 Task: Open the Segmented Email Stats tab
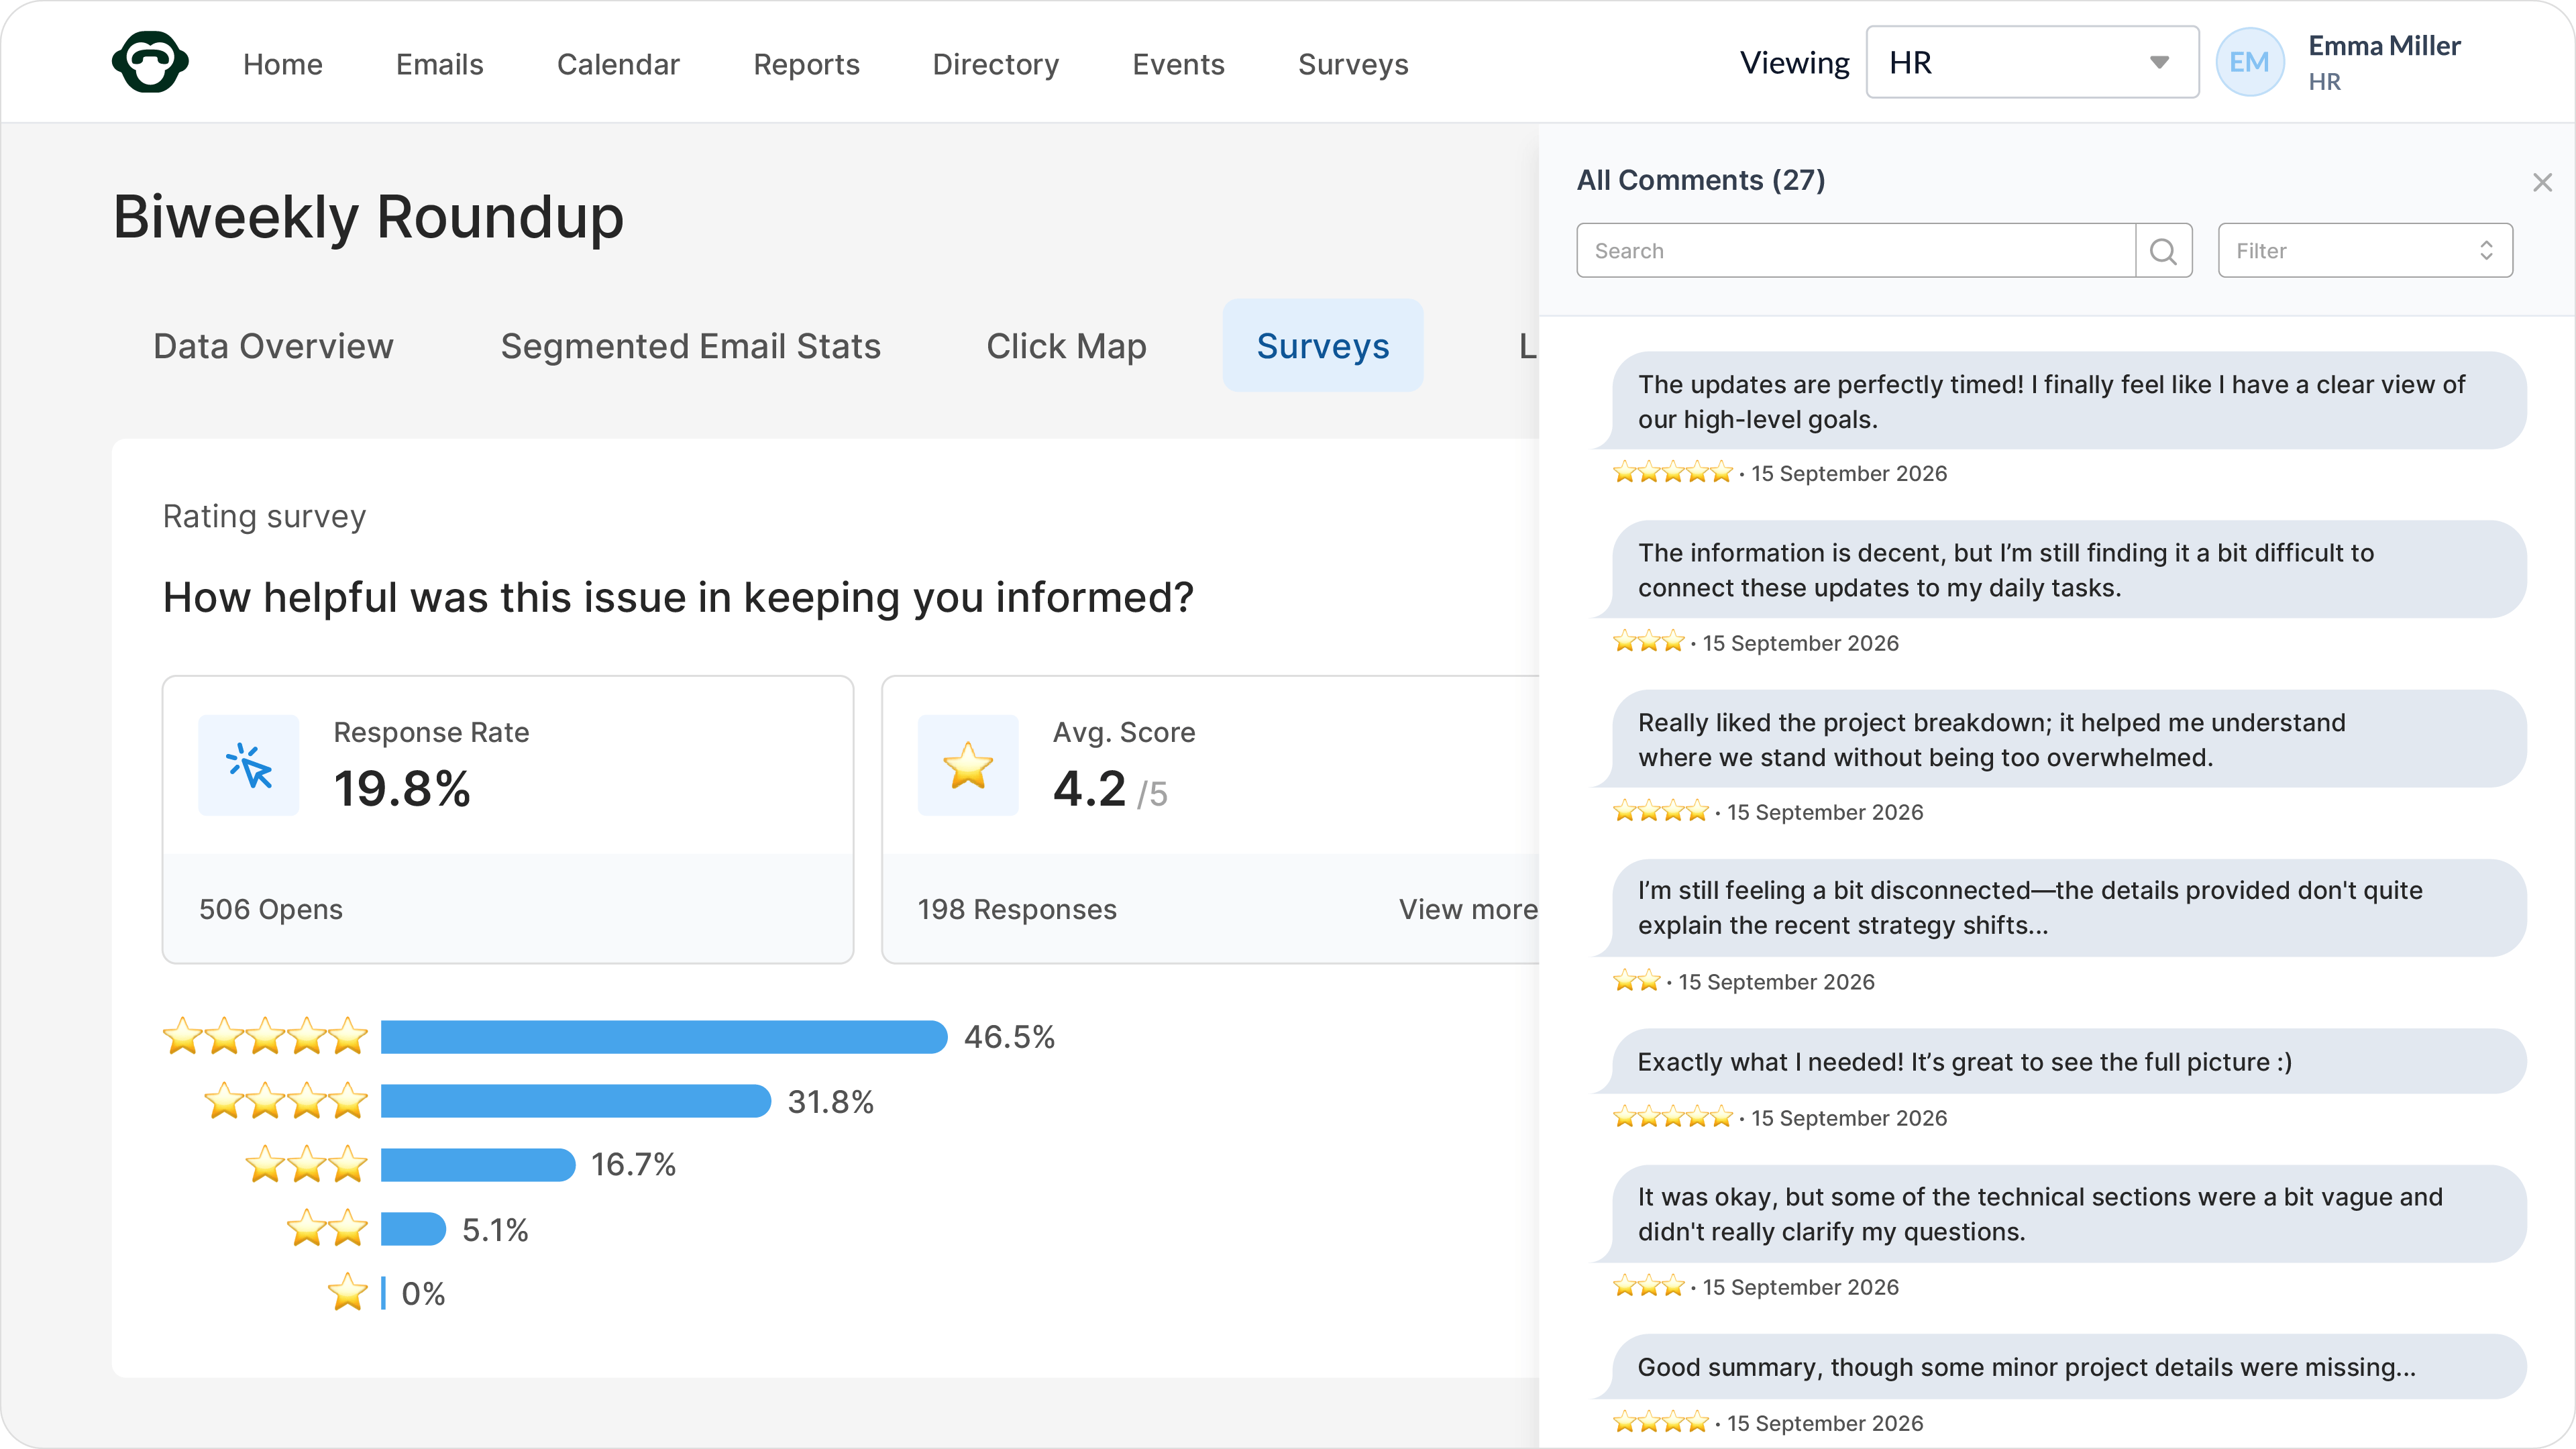tap(690, 346)
